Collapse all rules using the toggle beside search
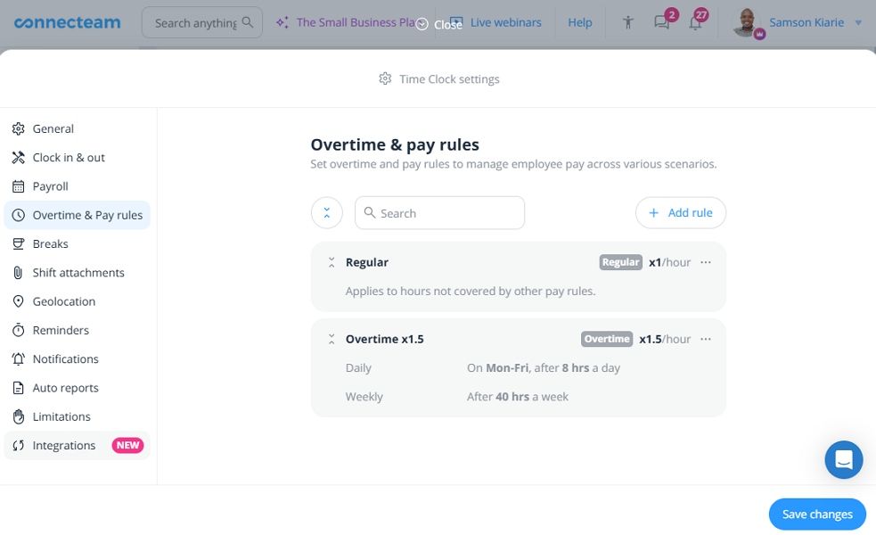The height and width of the screenshot is (535, 876). point(326,212)
